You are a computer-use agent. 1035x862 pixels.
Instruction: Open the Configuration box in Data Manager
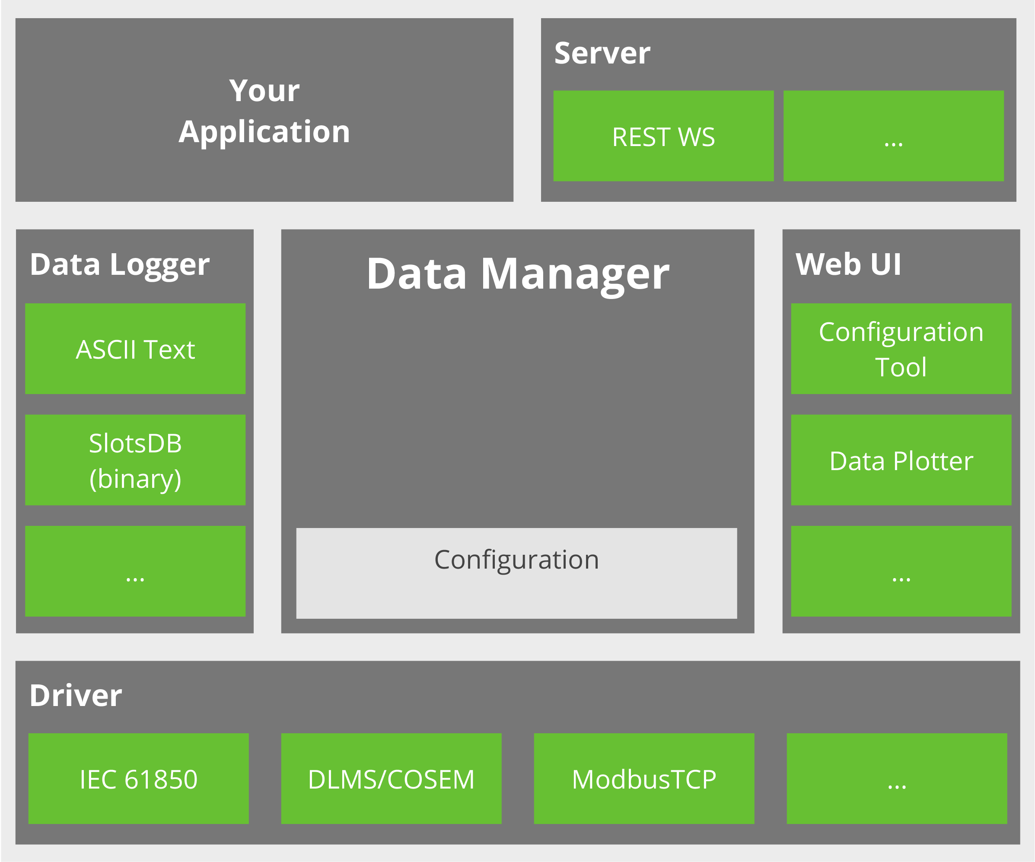[x=516, y=573]
